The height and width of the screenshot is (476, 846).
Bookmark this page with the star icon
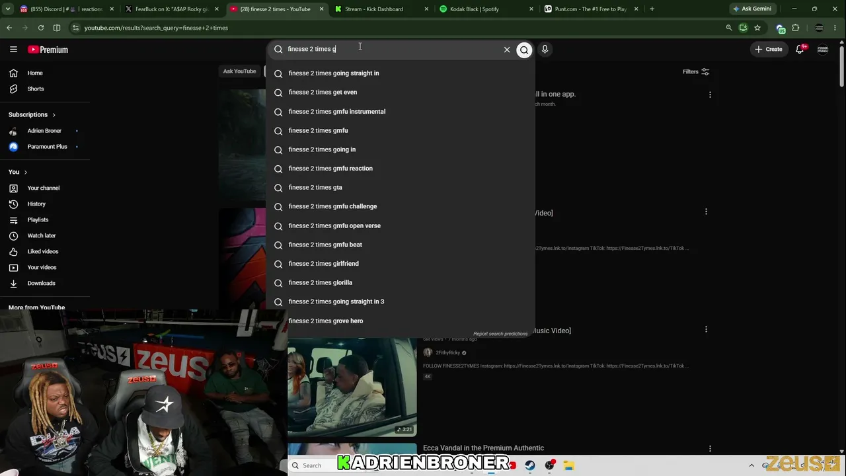coord(757,28)
